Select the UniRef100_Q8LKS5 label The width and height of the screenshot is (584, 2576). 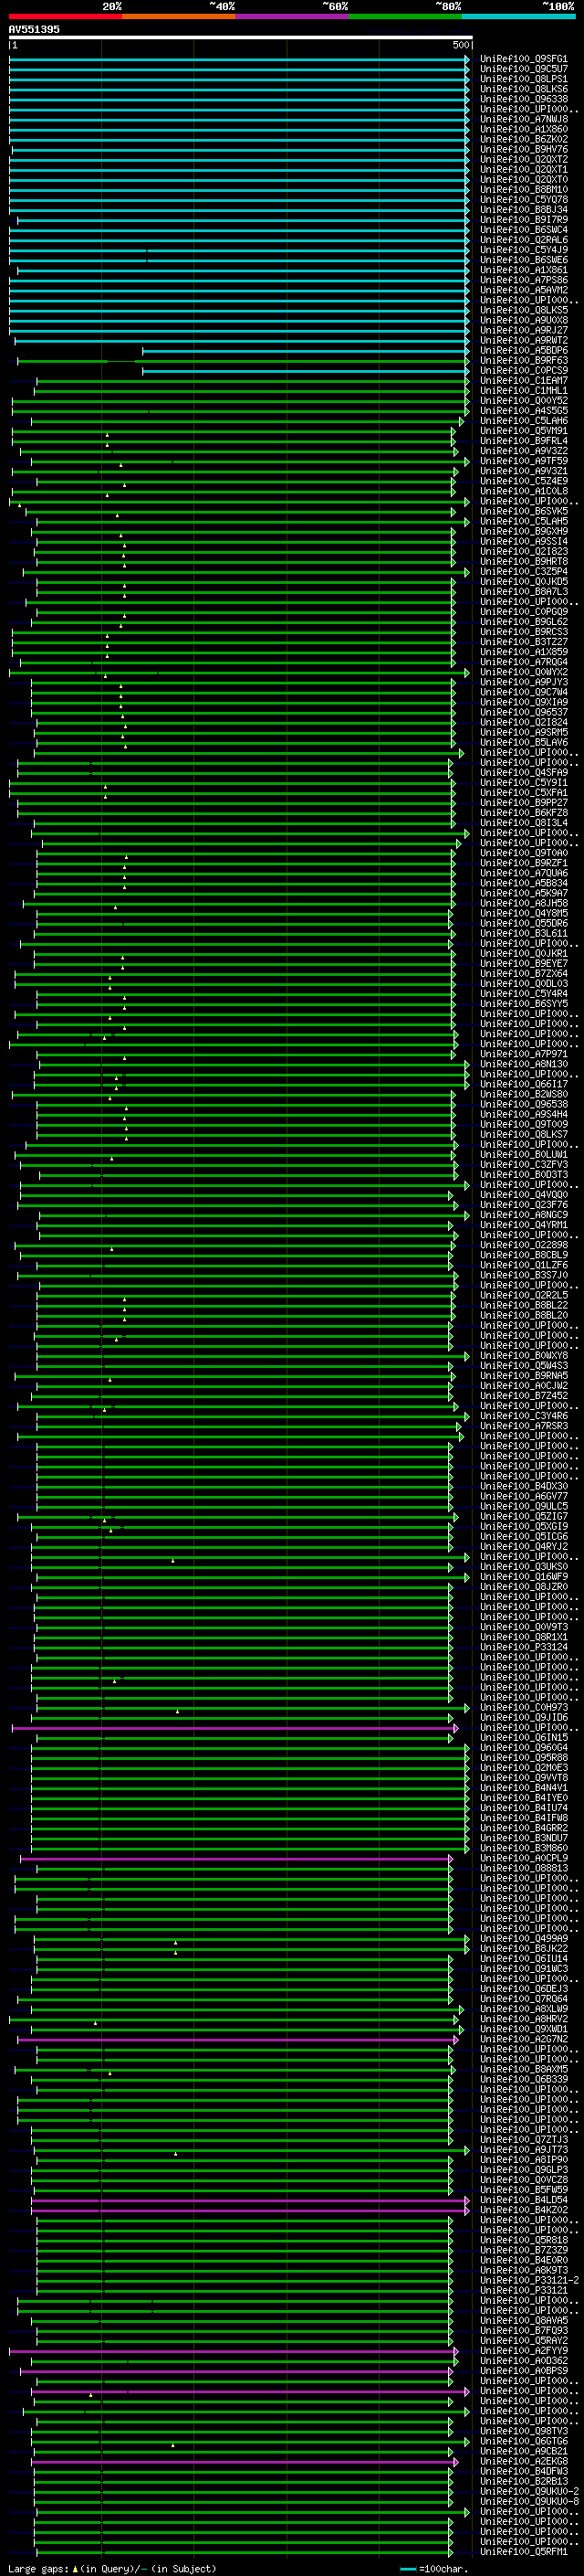point(524,310)
